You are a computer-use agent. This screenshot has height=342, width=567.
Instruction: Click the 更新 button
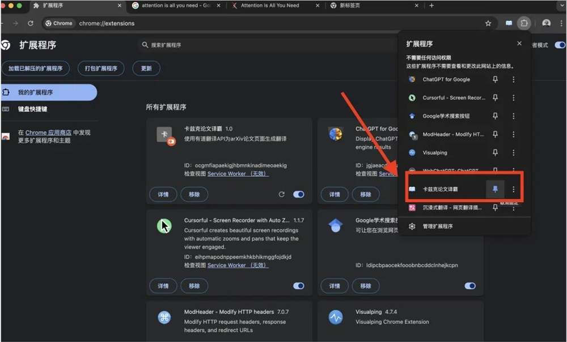(146, 68)
